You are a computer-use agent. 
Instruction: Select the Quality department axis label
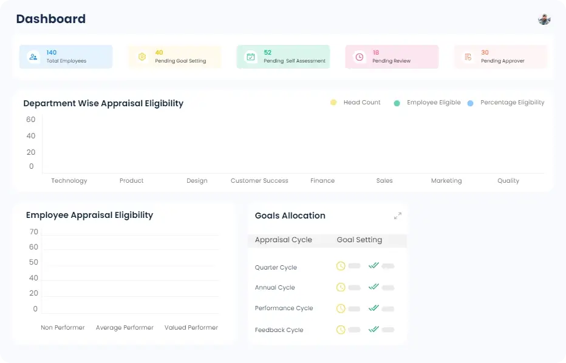[508, 181]
